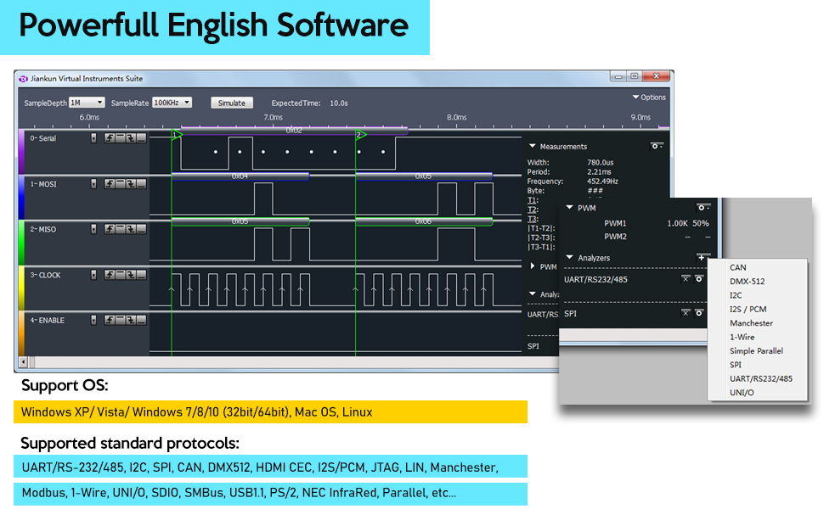Select the falling-edge trigger icon for MOSI
Screen dimensions: 824x509
coord(131,183)
